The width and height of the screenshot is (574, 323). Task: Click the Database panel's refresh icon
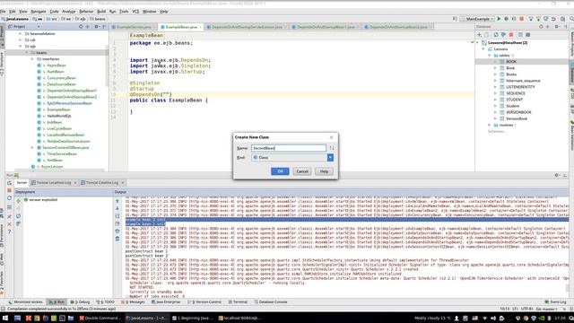pyautogui.click(x=496, y=35)
